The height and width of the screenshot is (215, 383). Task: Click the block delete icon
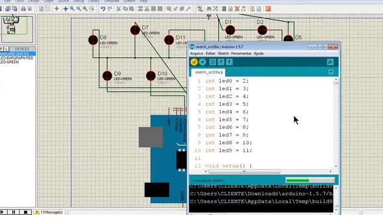[x=160, y=9]
